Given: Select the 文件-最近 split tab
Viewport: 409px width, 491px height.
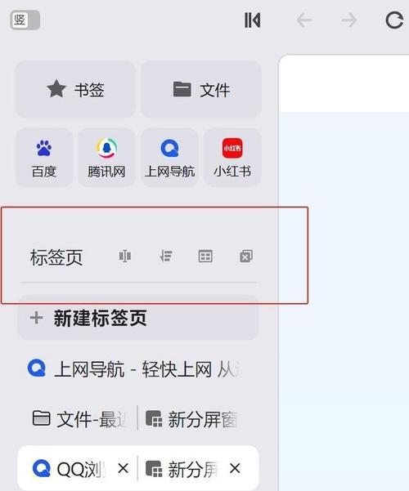Looking at the screenshot, I should click(79, 419).
